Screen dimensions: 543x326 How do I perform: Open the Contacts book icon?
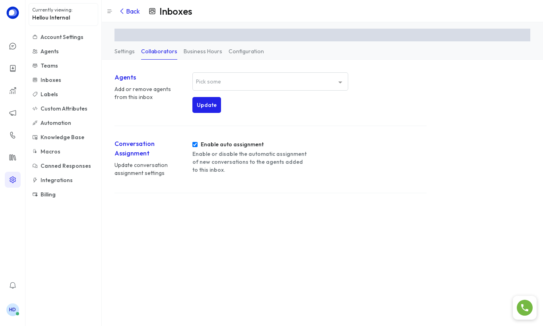point(13,68)
